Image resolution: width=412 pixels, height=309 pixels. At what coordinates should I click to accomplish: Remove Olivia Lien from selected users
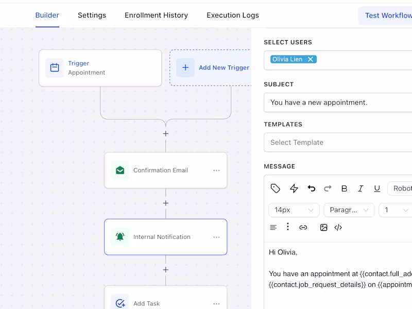coord(311,59)
